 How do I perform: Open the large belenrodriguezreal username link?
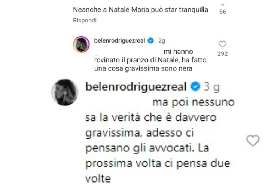point(136,87)
